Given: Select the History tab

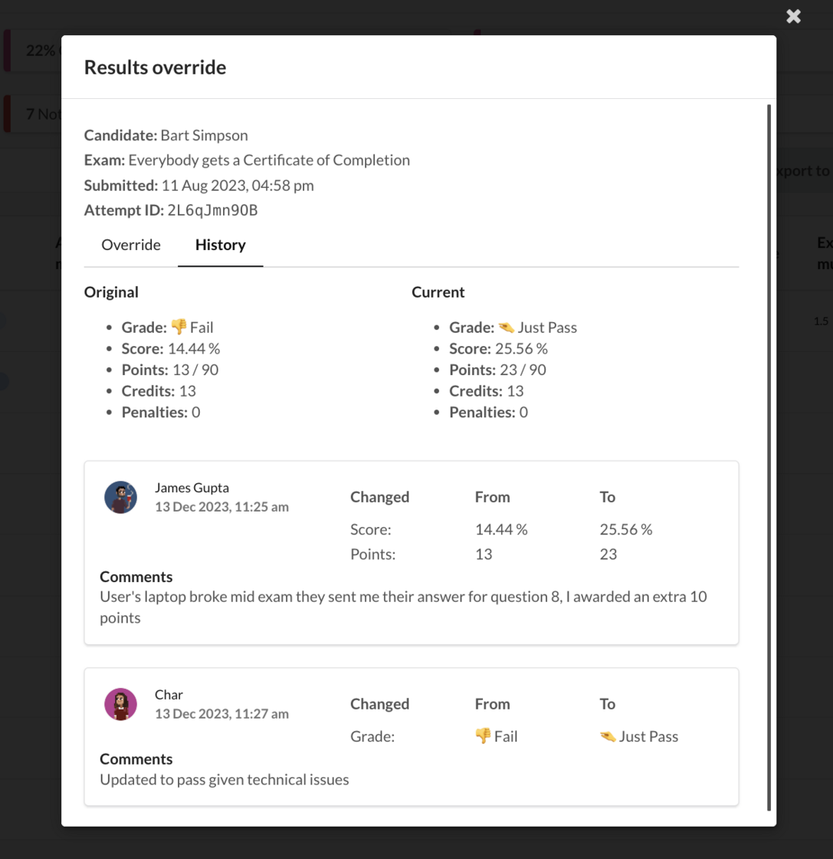Looking at the screenshot, I should click(x=220, y=245).
